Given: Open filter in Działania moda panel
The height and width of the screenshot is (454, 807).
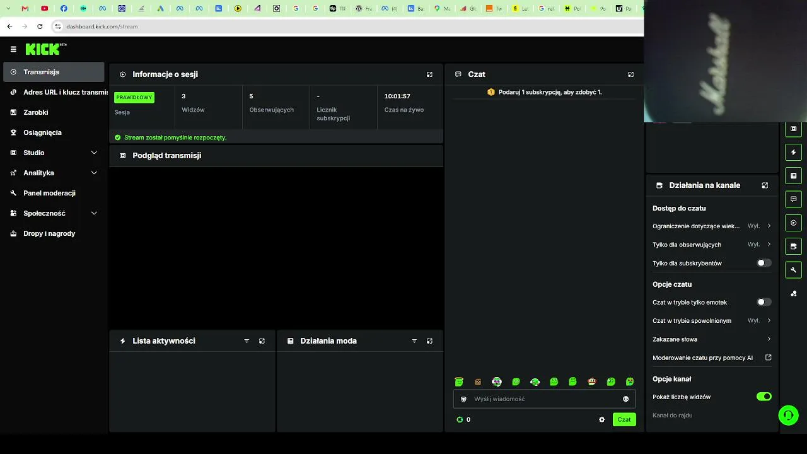Looking at the screenshot, I should (414, 341).
